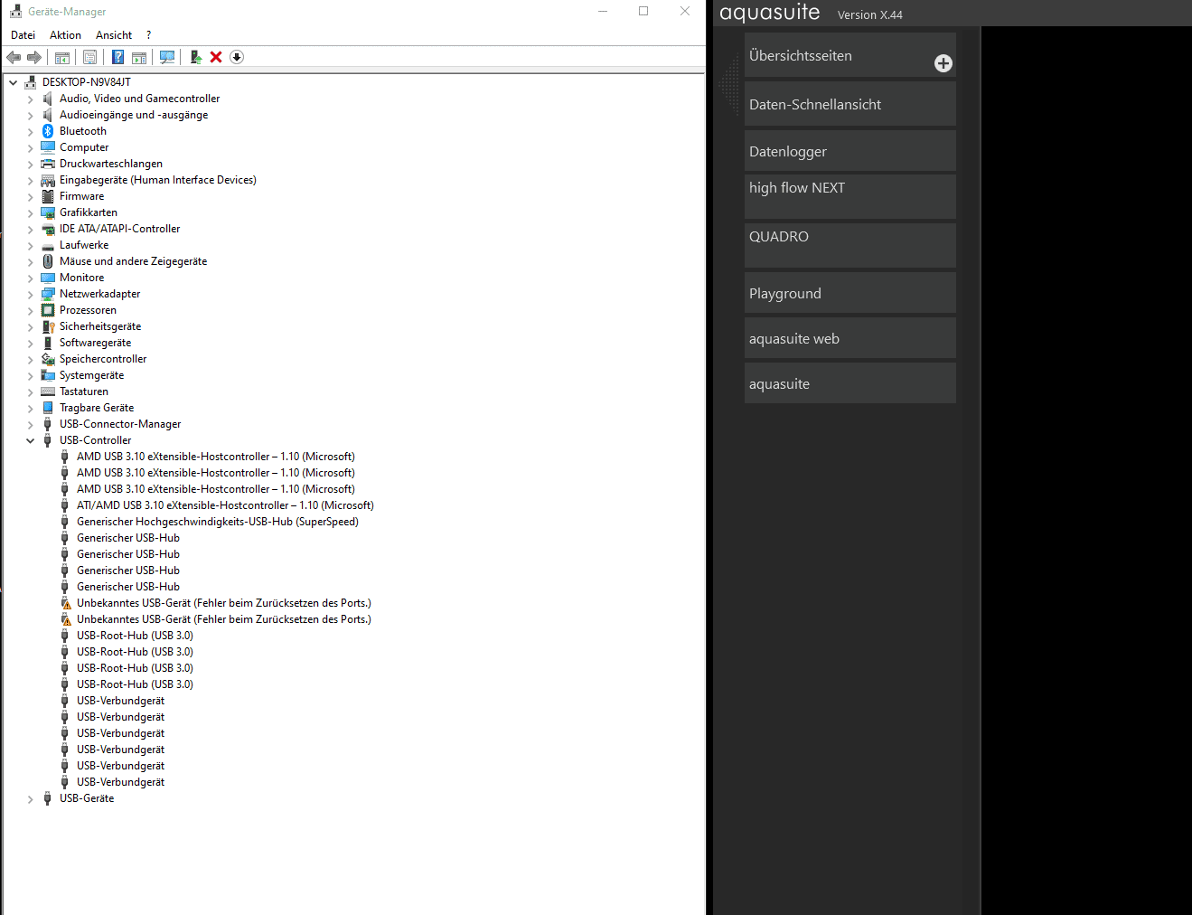Click the Speichercontroller category icon
Viewport: 1192px width, 915px height.
tap(48, 359)
